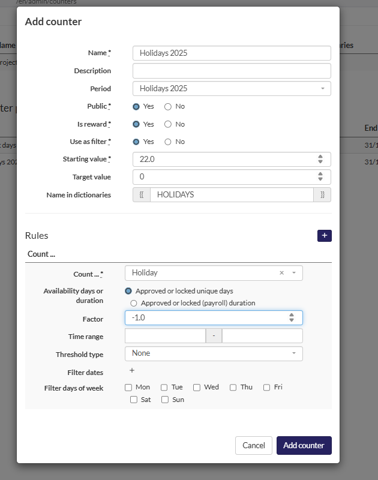Set Is reward to No
Image resolution: width=378 pixels, height=480 pixels.
click(x=168, y=124)
